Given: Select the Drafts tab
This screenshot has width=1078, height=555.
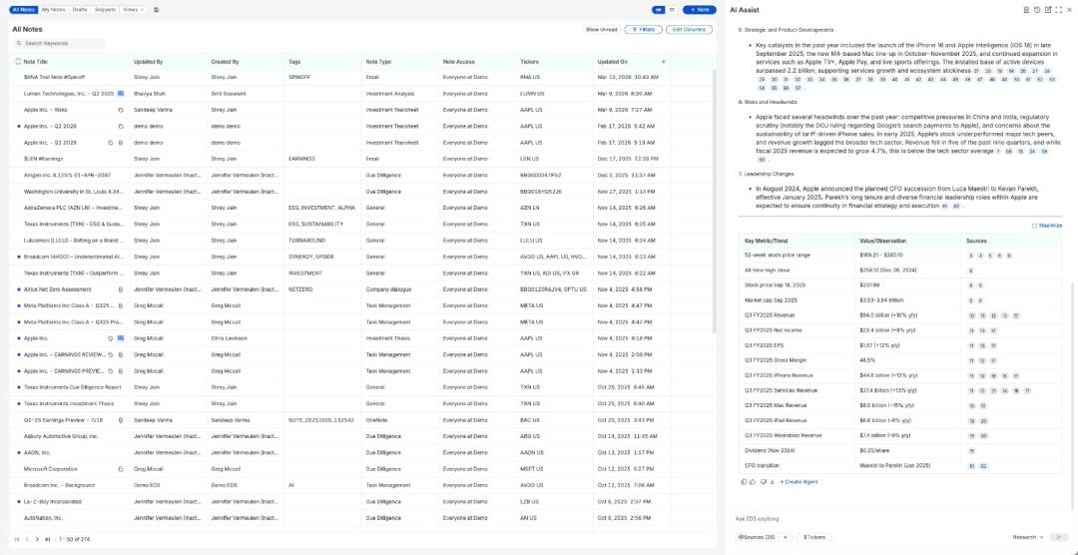Looking at the screenshot, I should 80,10.
